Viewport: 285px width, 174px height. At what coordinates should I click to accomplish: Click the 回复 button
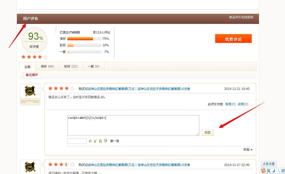pos(208,132)
